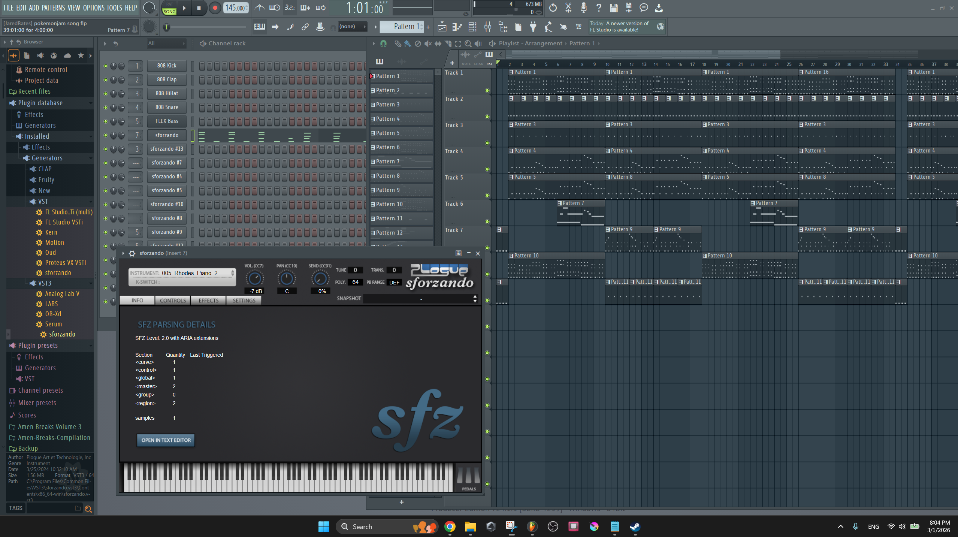The height and width of the screenshot is (537, 958).
Task: Click the save project floppy icon
Action: click(x=613, y=7)
